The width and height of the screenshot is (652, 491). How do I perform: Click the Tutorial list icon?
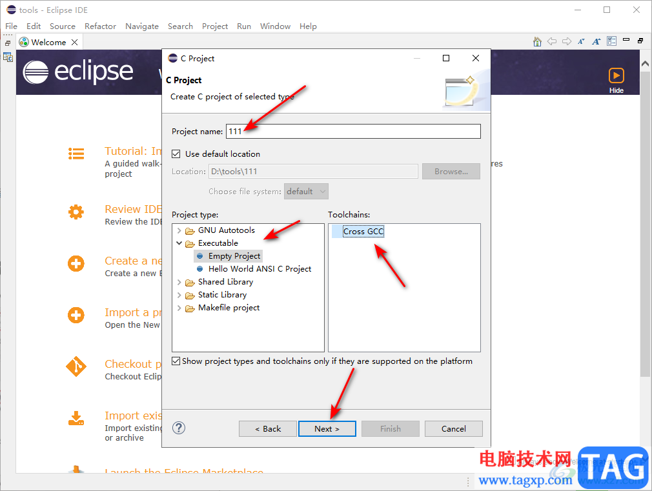[76, 154]
